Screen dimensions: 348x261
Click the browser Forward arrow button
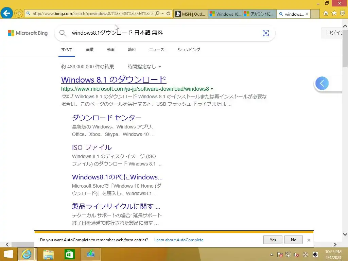pyautogui.click(x=19, y=13)
